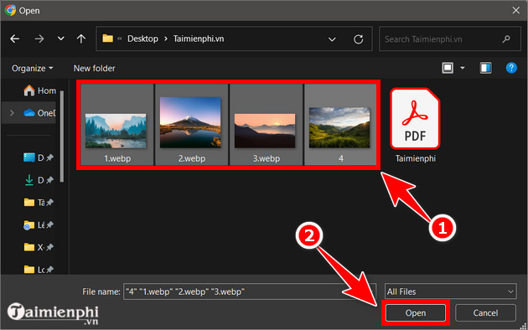
Task: Open the pinned Desktop folder in the sidebar
Action: click(x=38, y=157)
